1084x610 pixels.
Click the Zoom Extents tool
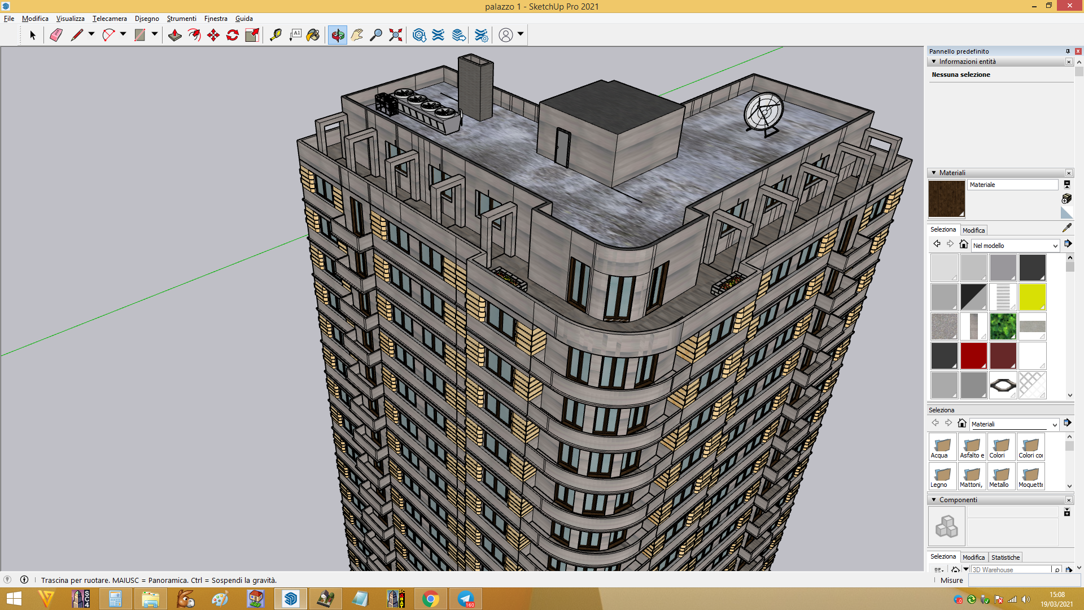coord(396,35)
